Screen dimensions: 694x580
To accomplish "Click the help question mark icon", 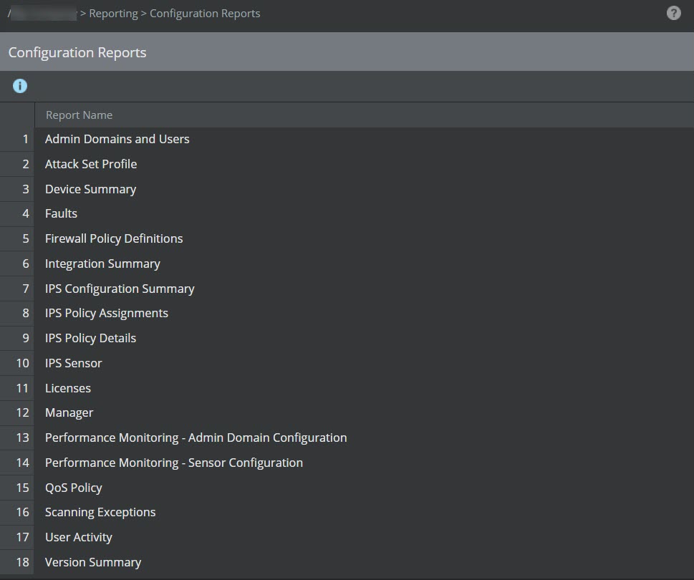I will click(x=673, y=14).
